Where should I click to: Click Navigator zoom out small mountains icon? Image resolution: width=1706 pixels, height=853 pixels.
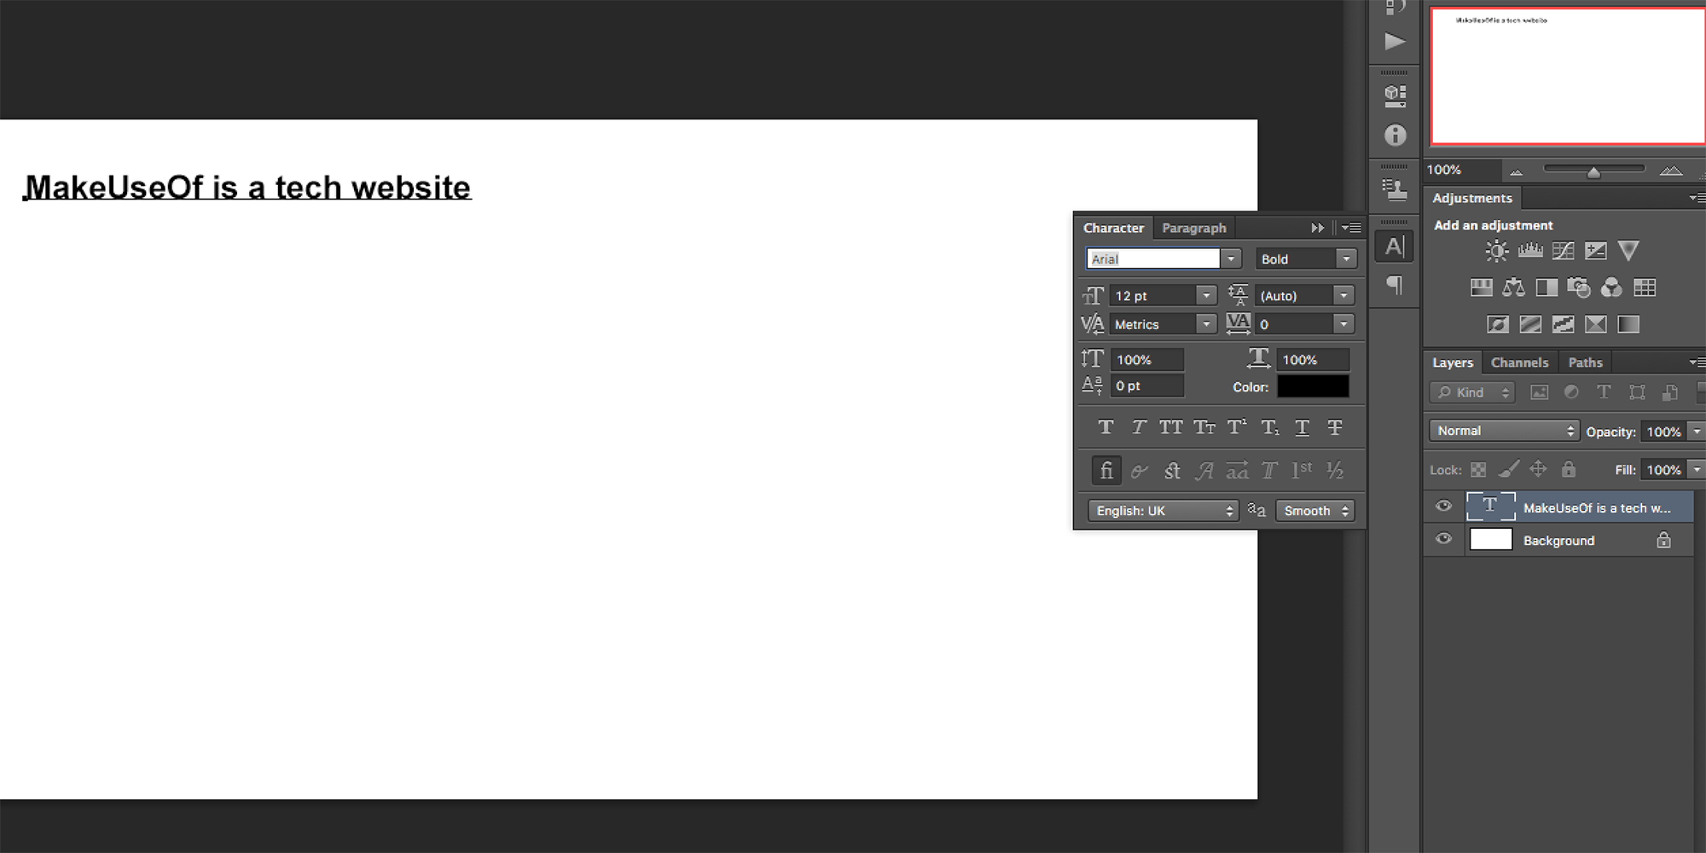(1516, 172)
